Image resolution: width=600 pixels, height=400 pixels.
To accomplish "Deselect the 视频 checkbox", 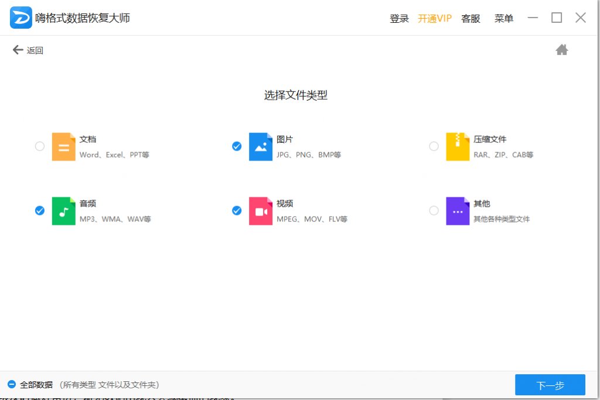I will point(236,211).
